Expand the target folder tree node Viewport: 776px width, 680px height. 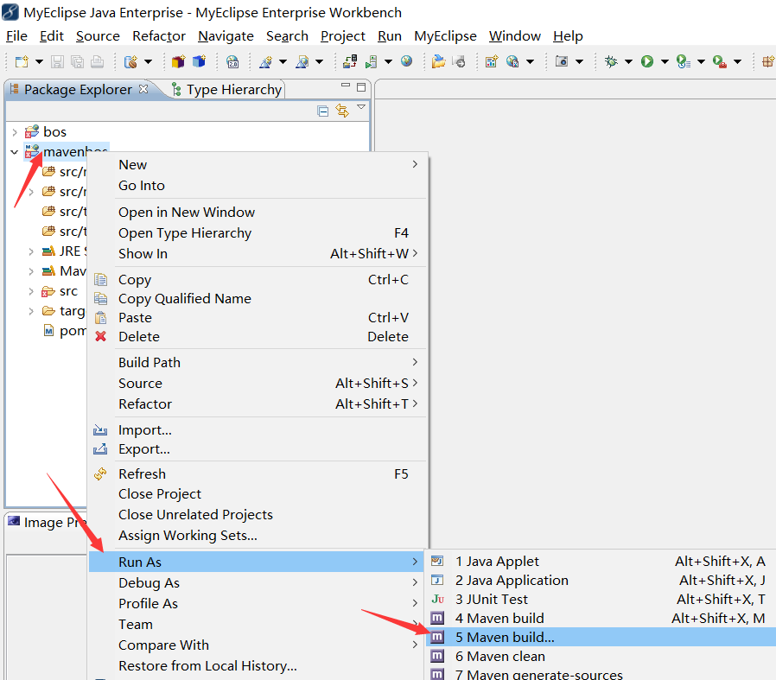point(31,311)
